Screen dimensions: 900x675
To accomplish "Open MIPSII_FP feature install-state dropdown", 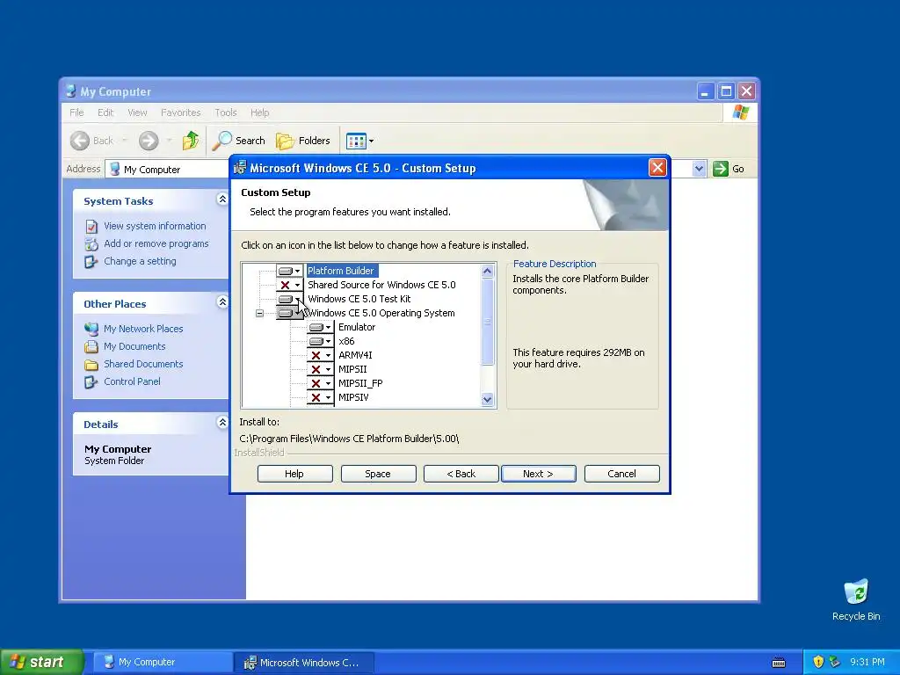I will 320,383.
